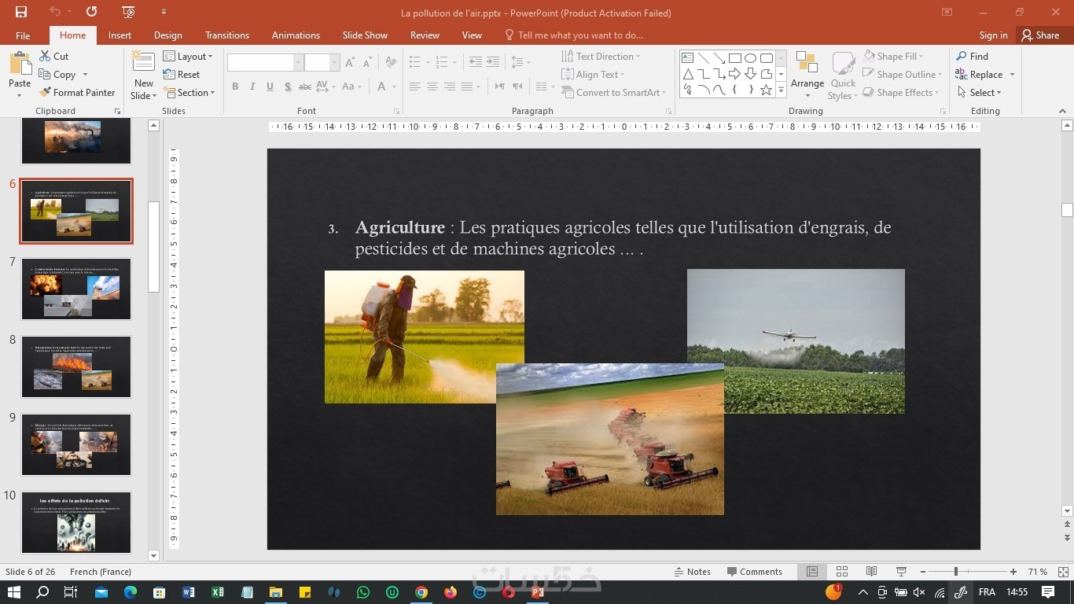The width and height of the screenshot is (1074, 604).
Task: Open the Font dialog launcher
Action: tap(396, 112)
